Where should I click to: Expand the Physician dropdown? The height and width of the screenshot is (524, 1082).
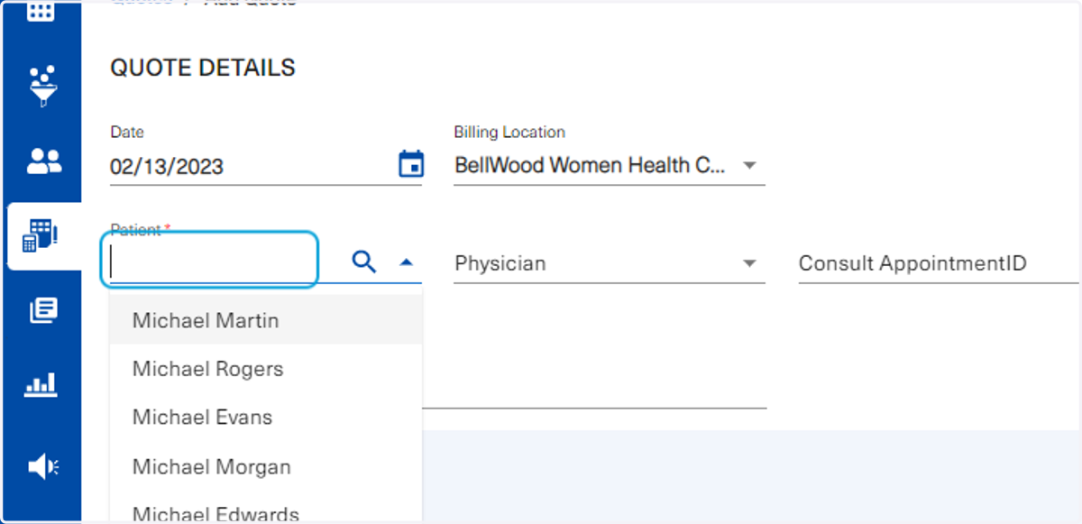610,263
